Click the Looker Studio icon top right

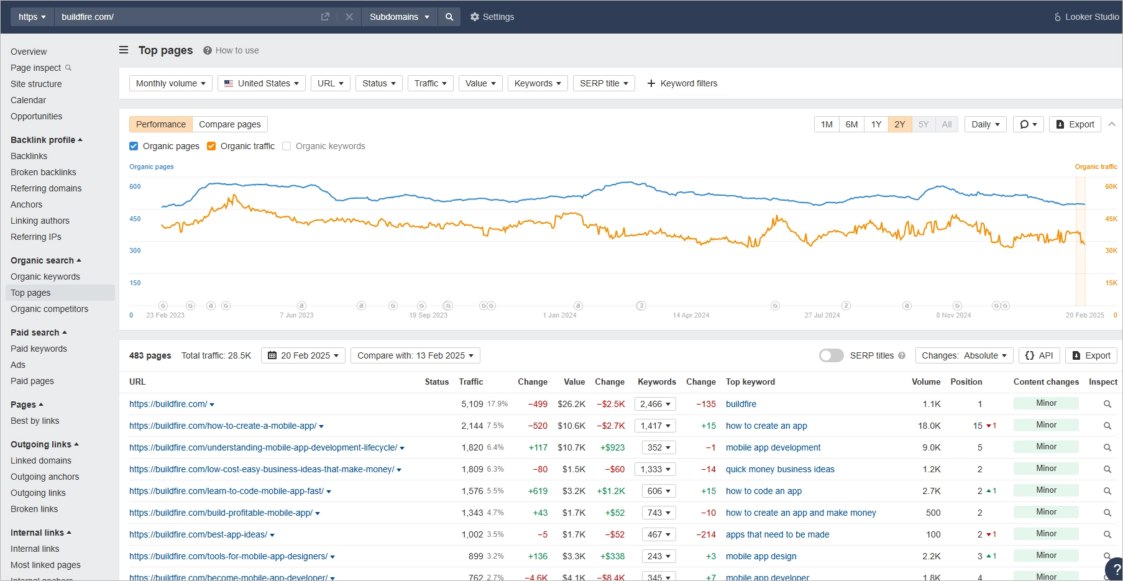(x=1057, y=17)
